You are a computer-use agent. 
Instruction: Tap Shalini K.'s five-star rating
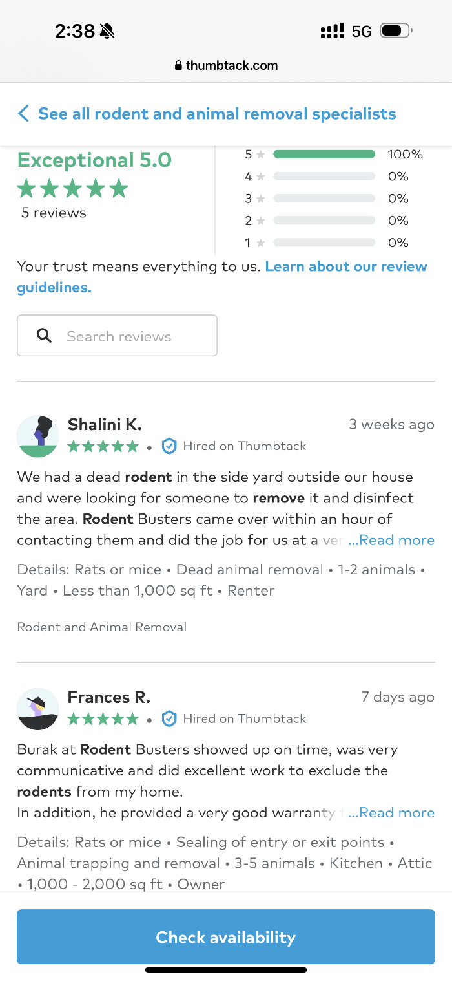(x=103, y=446)
